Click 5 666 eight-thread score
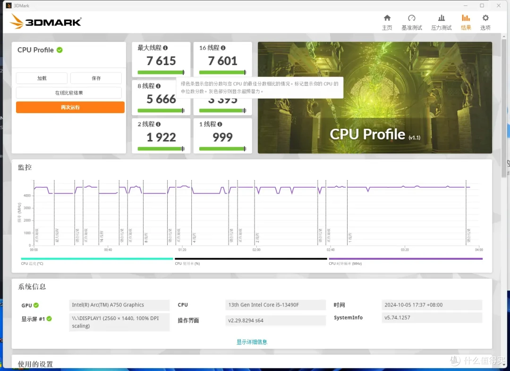 [x=161, y=99]
